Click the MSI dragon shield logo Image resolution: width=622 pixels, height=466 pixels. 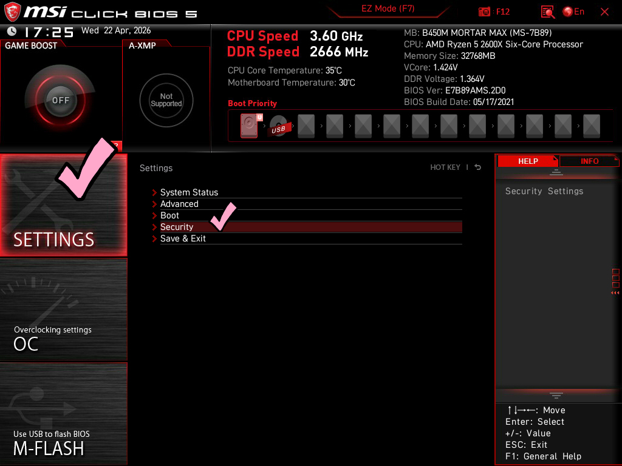[x=12, y=12]
